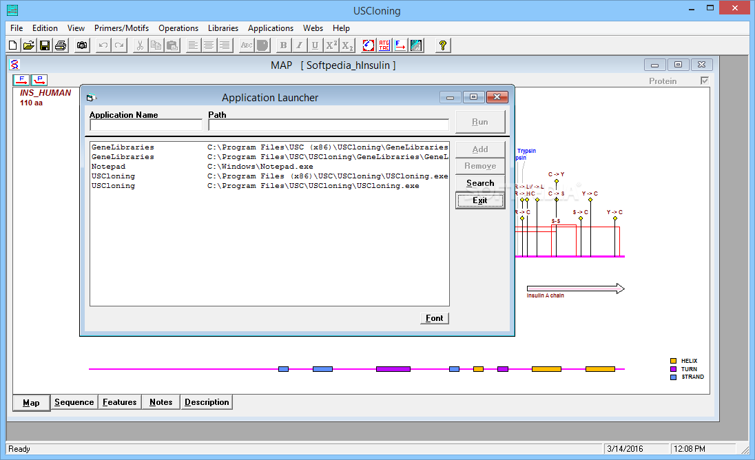Select the Notepad list entry
Viewport: 755px width, 460px height.
coord(269,167)
